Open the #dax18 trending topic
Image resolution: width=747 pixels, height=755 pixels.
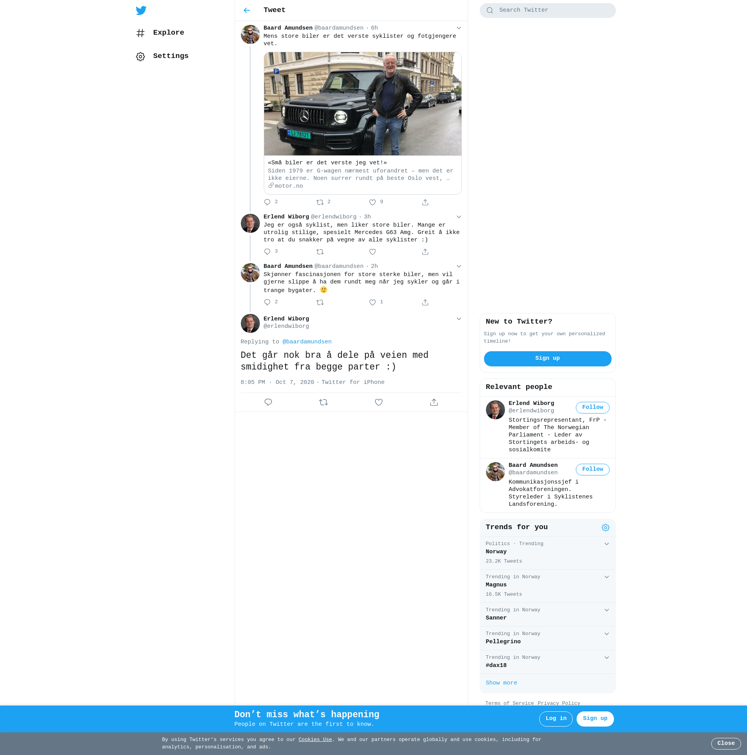click(x=547, y=662)
